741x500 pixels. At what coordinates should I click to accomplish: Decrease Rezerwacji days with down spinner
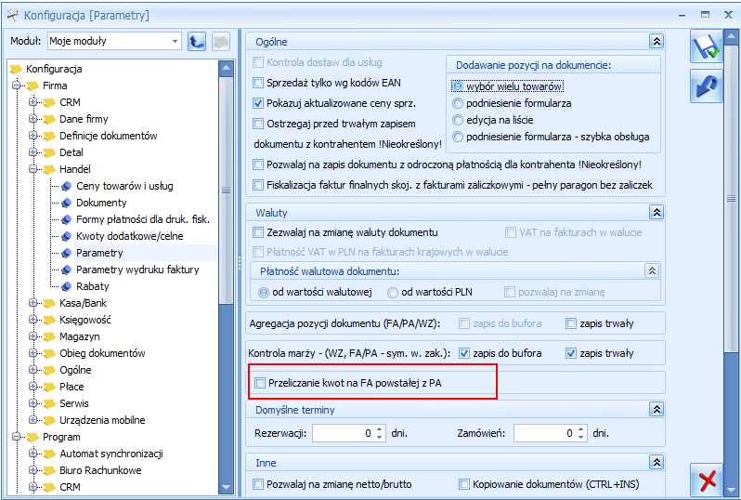coord(379,438)
